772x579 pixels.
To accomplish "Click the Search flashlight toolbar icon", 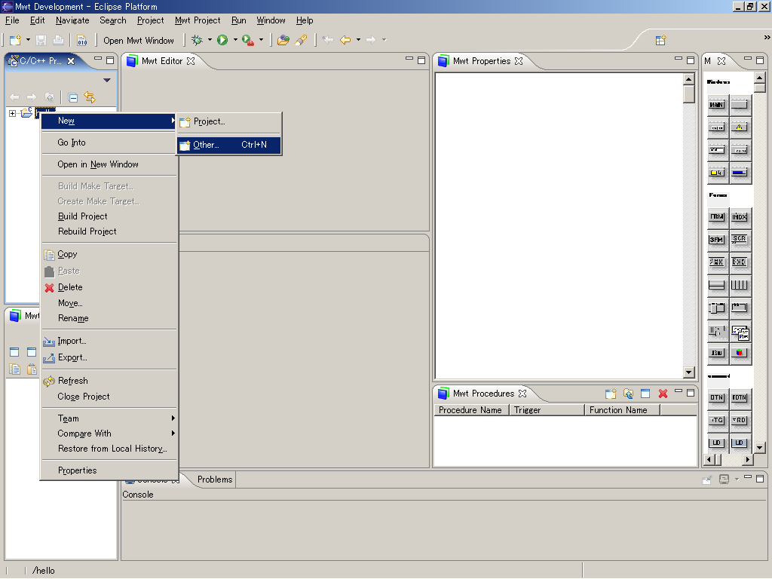I will coord(301,41).
